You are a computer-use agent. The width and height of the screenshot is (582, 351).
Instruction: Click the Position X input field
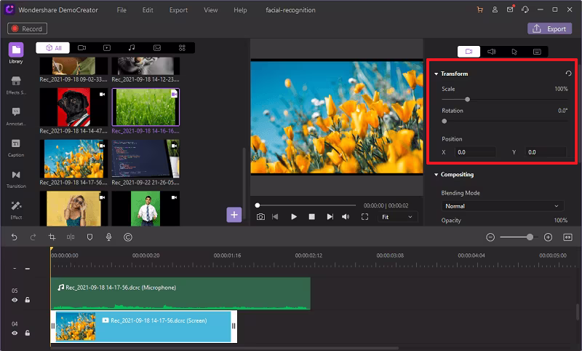coord(475,152)
